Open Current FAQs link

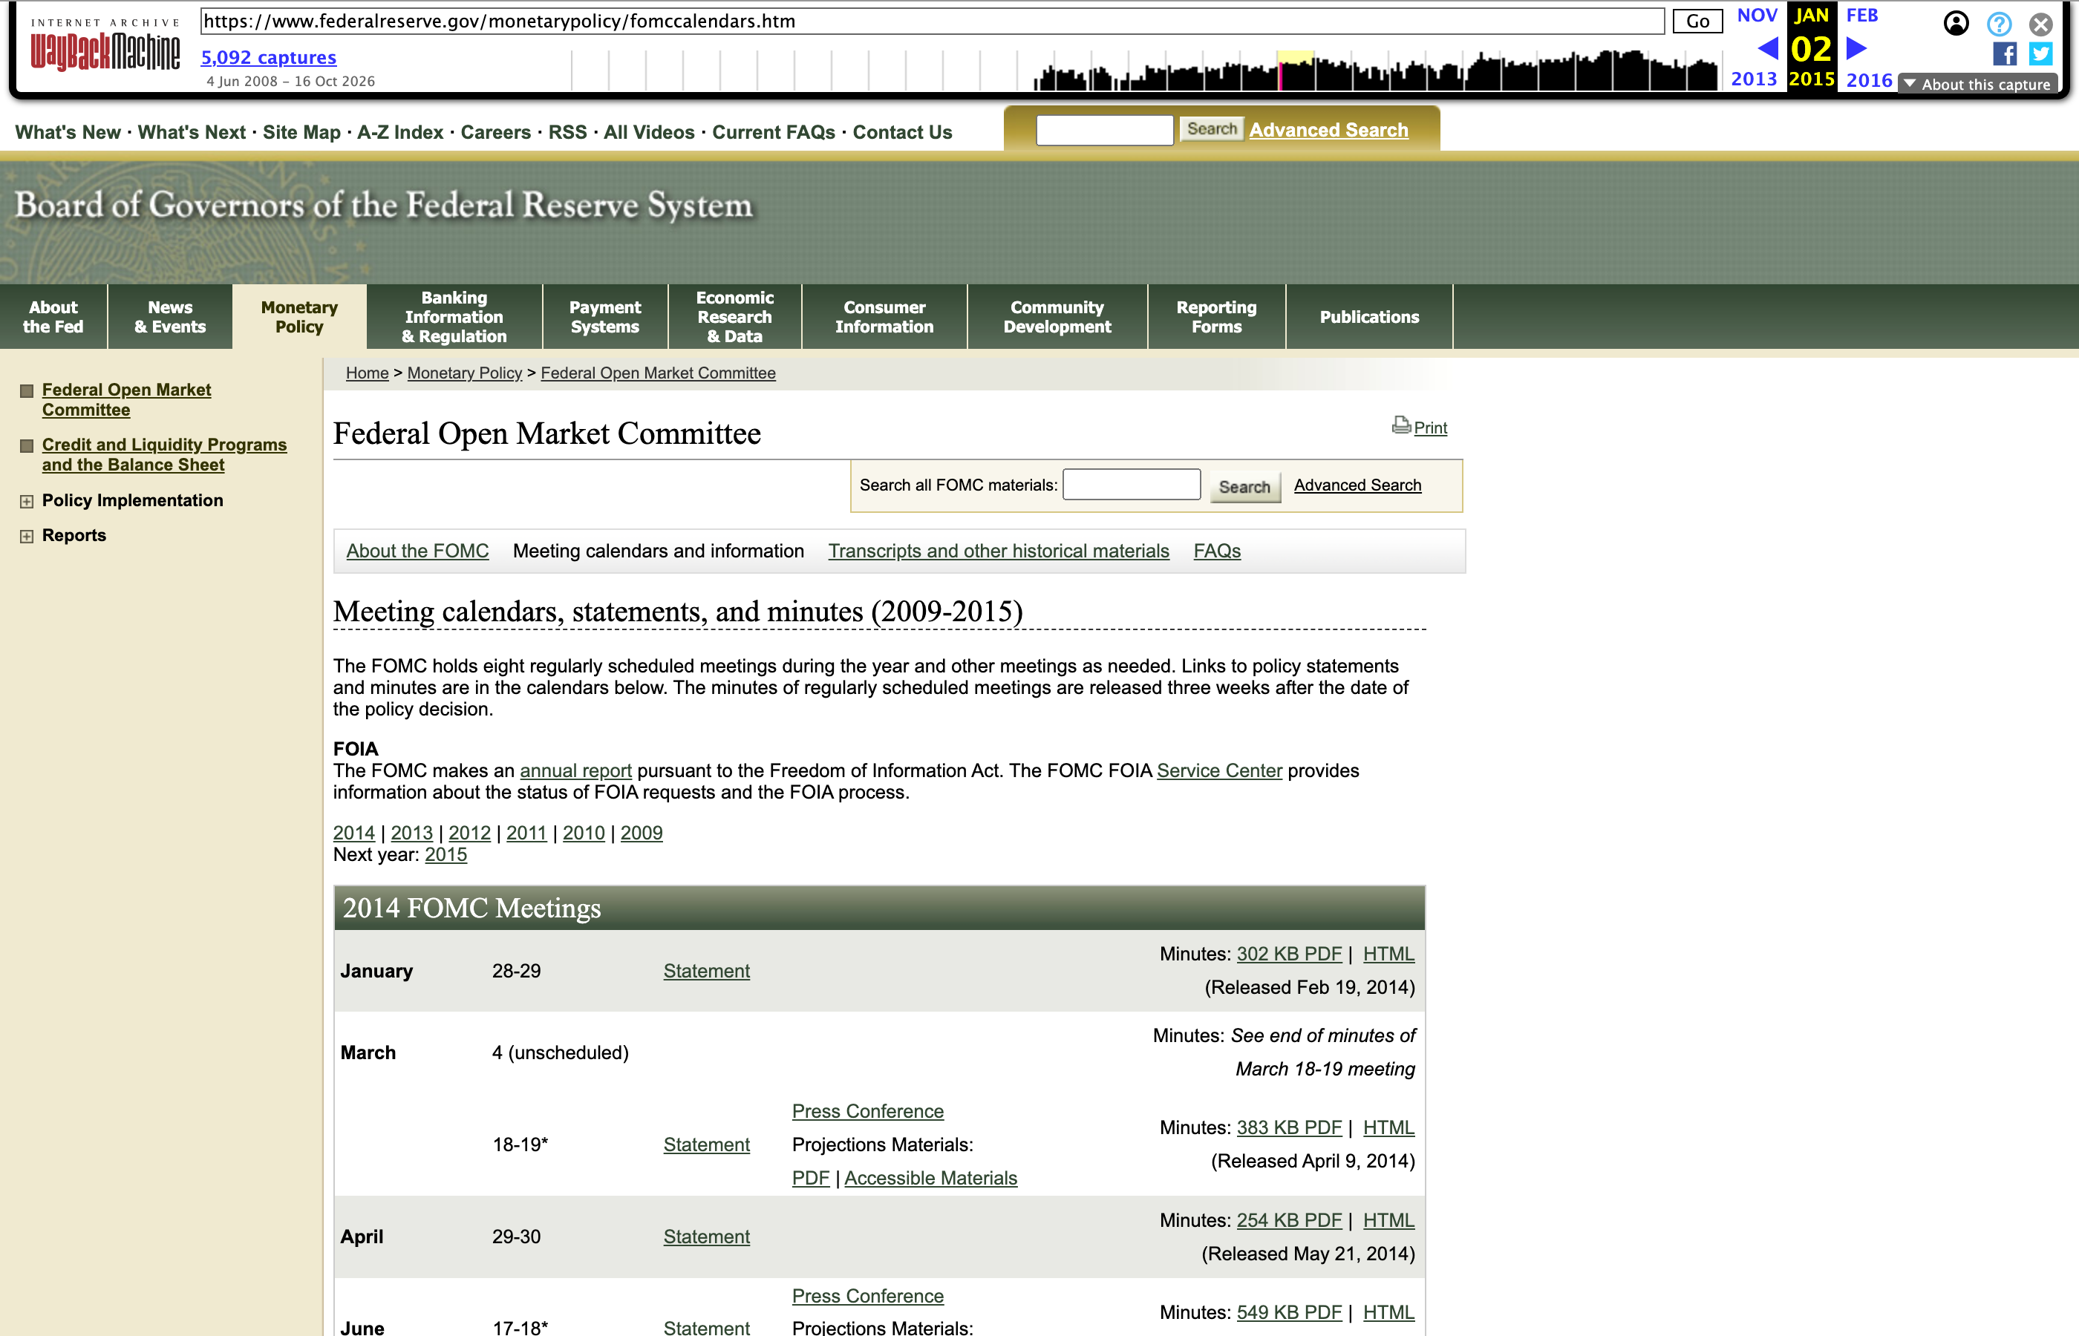773,132
